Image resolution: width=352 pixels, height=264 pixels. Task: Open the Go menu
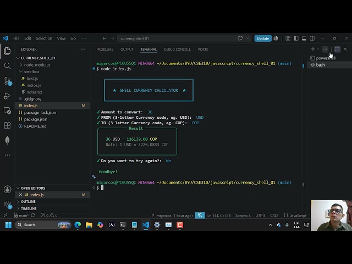(73, 38)
